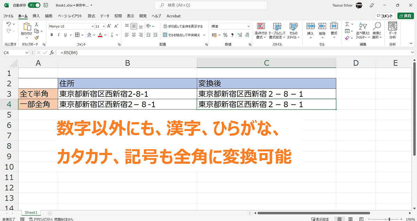Toggle italic formatting with the I button
Viewport: 417px width, 221px height.
coord(58,35)
